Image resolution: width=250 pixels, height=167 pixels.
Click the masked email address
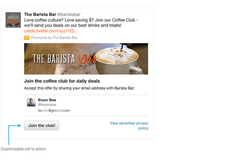coord(54,110)
